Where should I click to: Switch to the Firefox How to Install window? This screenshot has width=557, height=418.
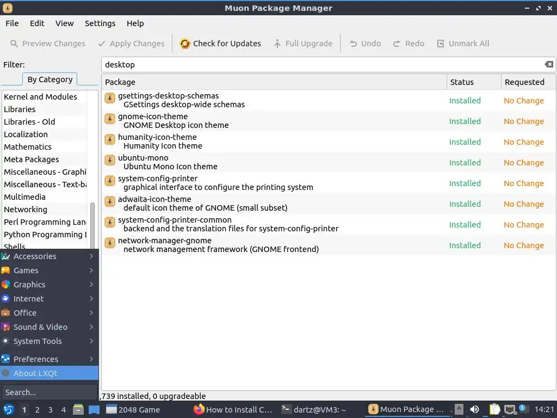(233, 409)
